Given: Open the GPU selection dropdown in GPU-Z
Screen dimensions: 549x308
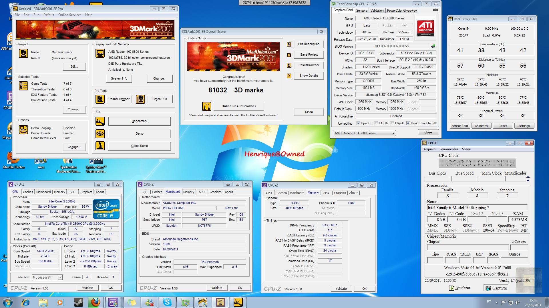Looking at the screenshot, I should 365,133.
